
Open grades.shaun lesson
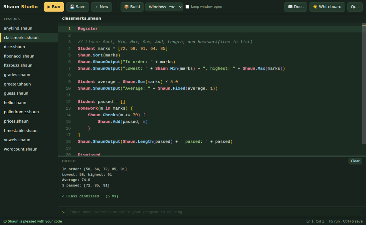coord(29,74)
